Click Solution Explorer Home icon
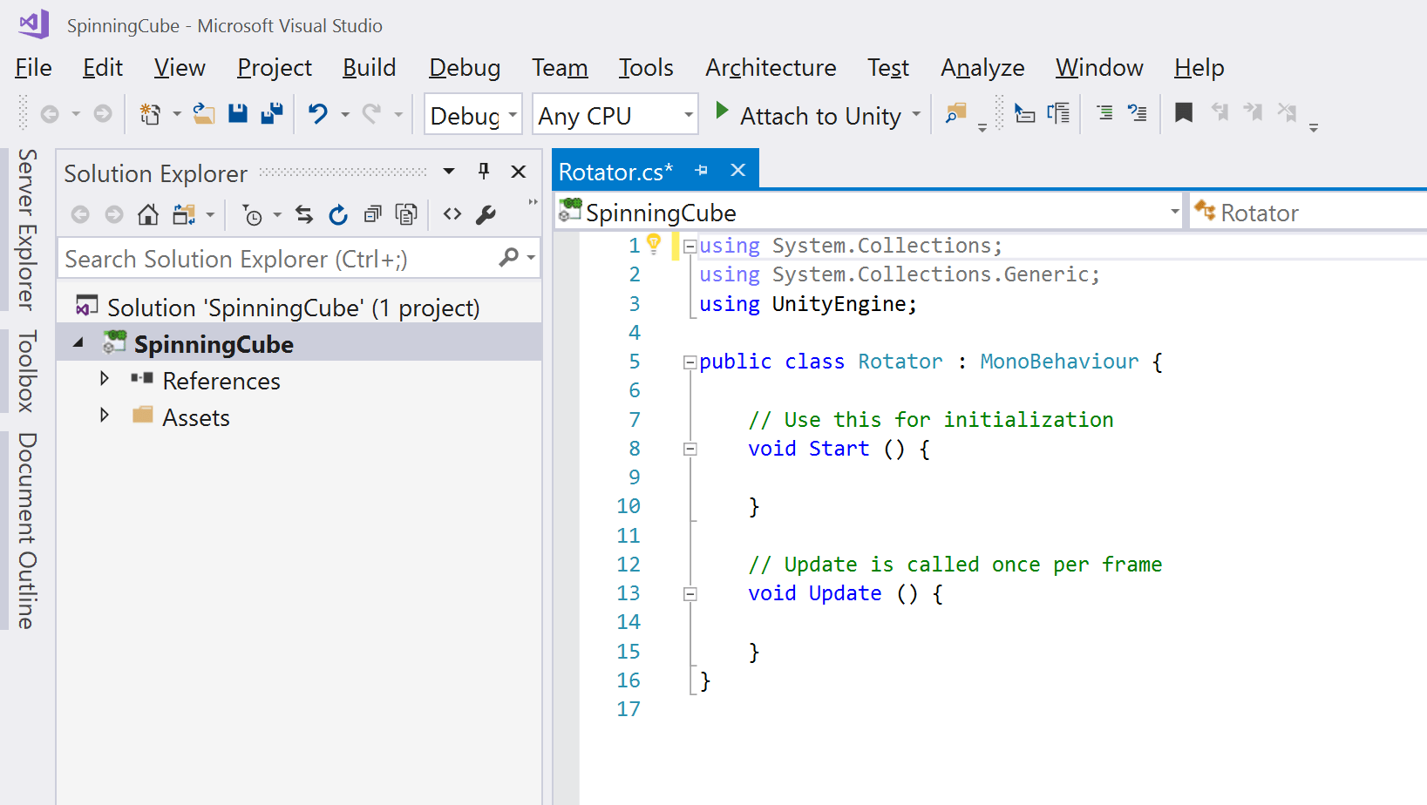The width and height of the screenshot is (1427, 805). click(148, 214)
